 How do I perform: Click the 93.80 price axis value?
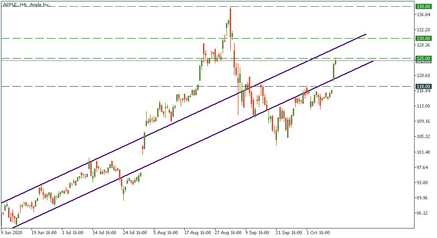coord(423,183)
